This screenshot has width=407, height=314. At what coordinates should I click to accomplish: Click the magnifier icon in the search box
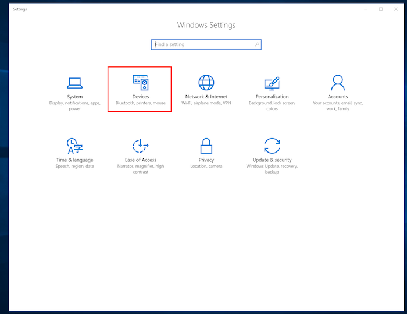[x=257, y=44]
